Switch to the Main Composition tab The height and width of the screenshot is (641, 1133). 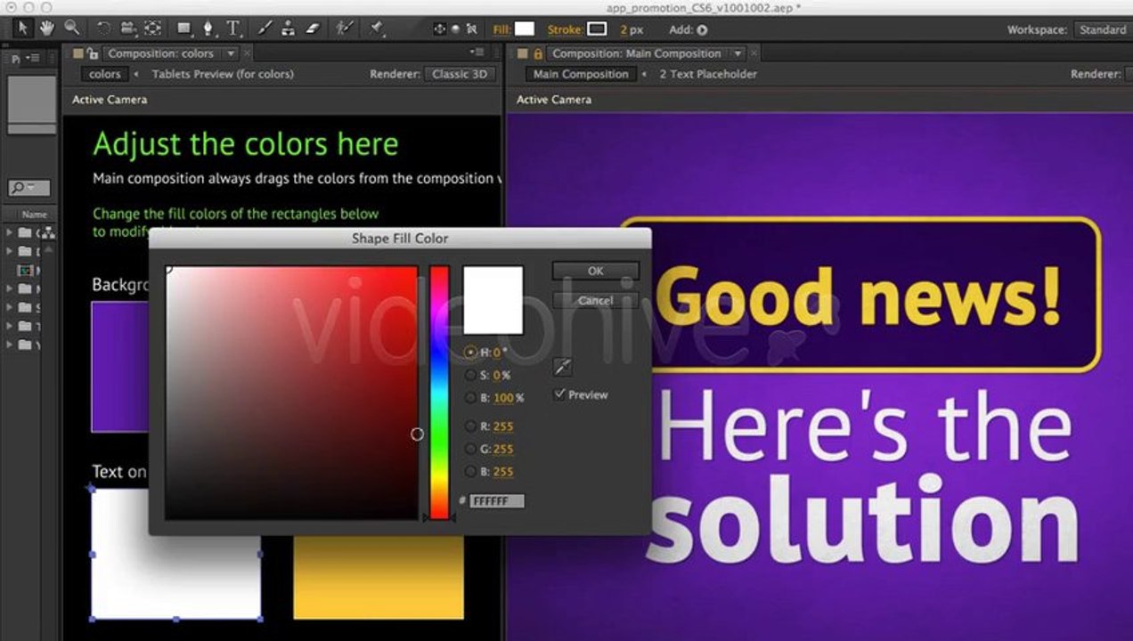pos(581,74)
